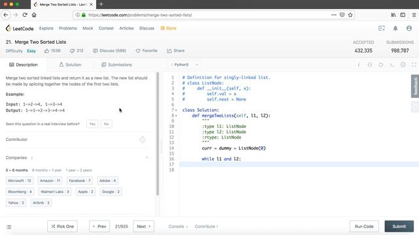Open the Contribute link
This screenshot has width=419, height=235.
206,227
